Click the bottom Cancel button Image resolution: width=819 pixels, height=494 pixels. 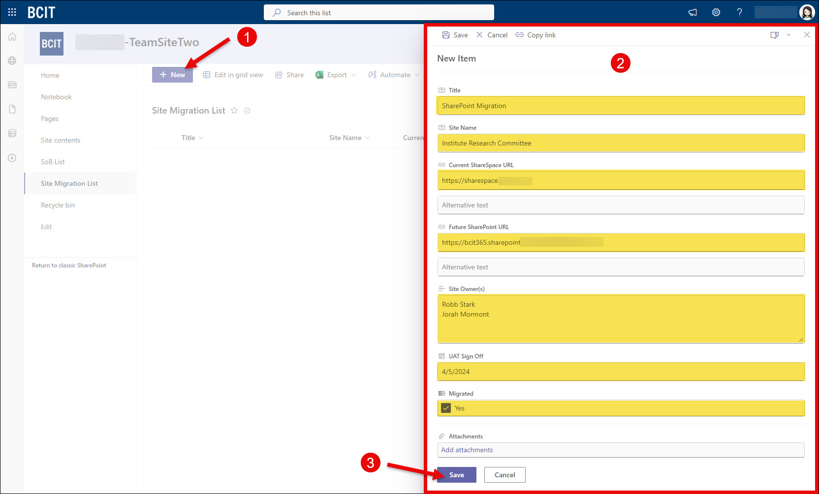[x=505, y=475]
